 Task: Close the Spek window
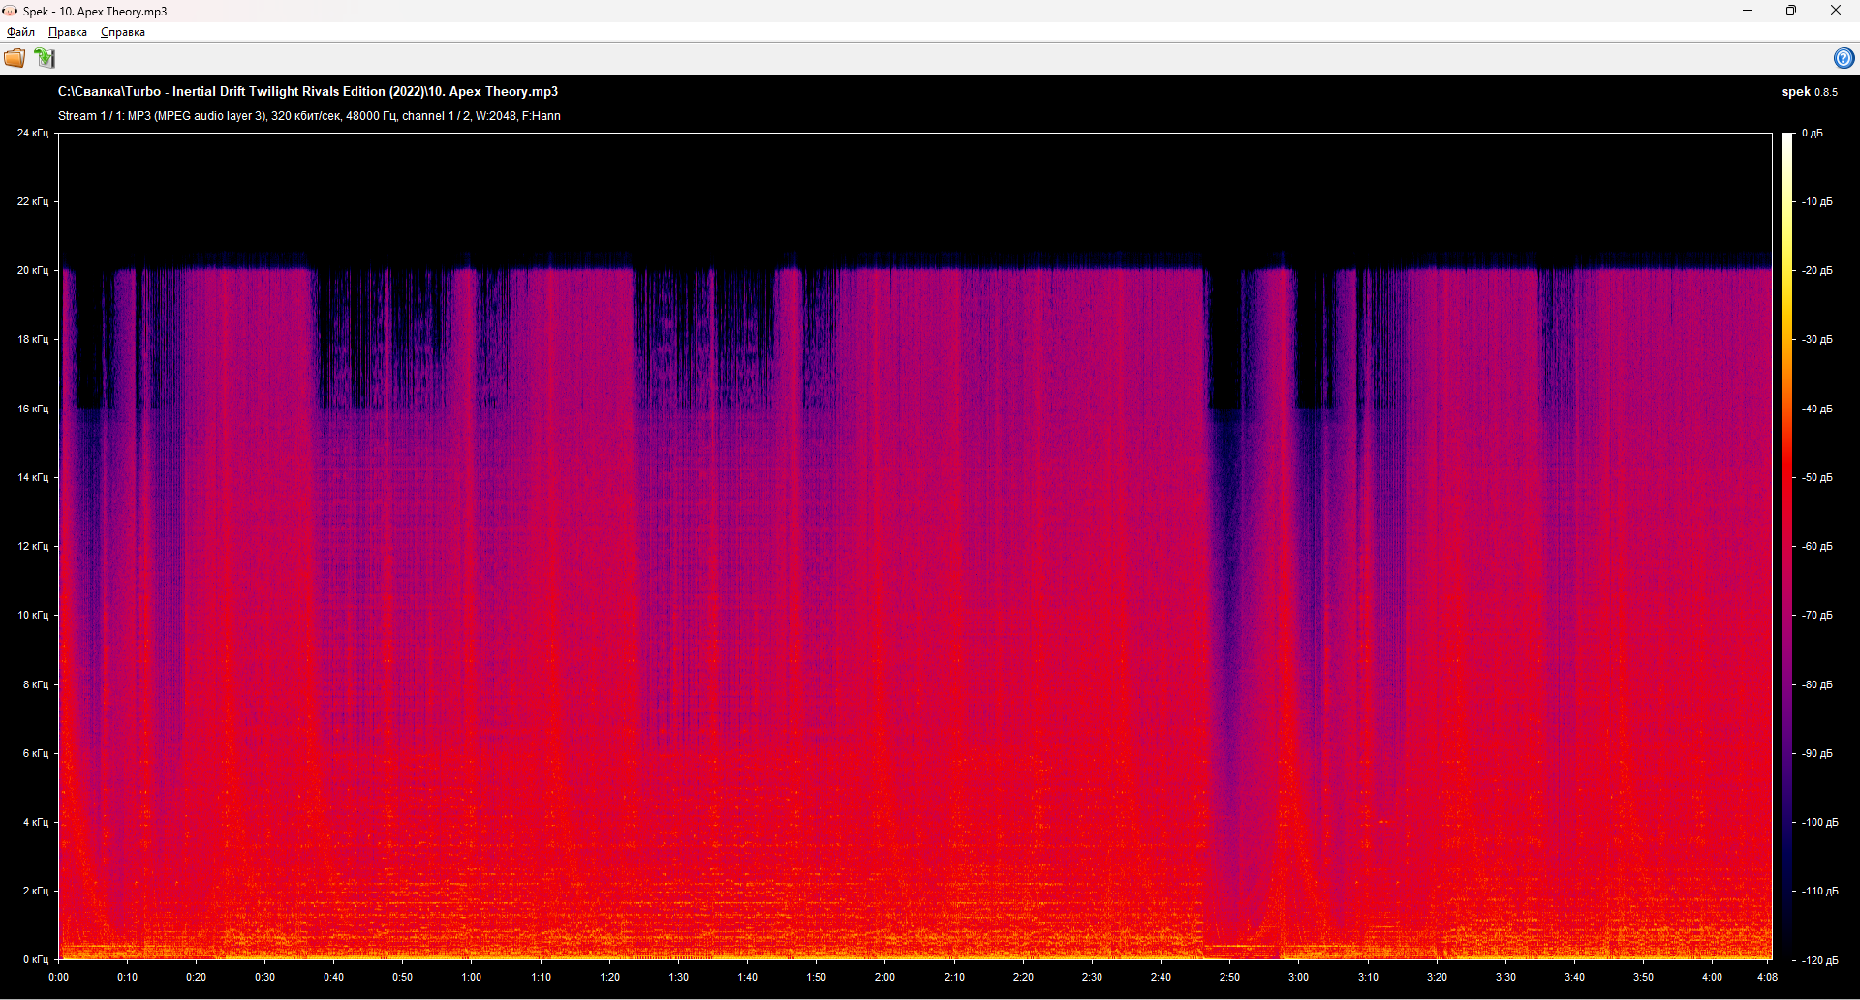[x=1835, y=11]
